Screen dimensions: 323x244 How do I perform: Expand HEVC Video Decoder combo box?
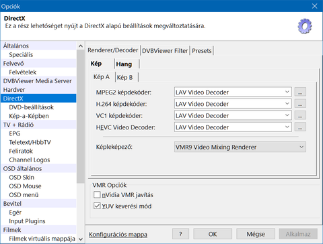click(233, 127)
